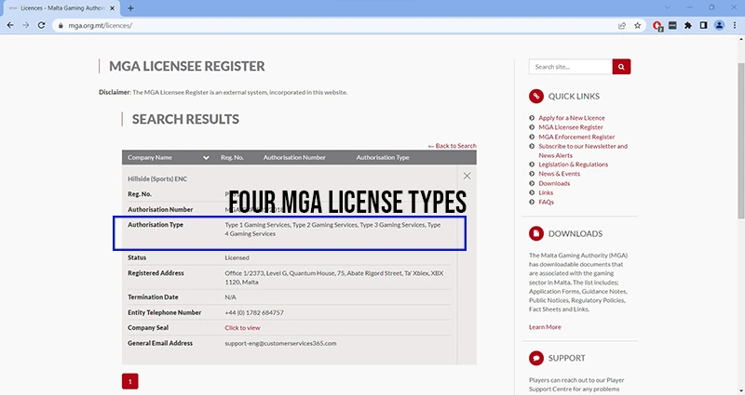This screenshot has height=395, width=745.
Task: Click the SEARCH RESULTS heading
Action: pyautogui.click(x=185, y=119)
